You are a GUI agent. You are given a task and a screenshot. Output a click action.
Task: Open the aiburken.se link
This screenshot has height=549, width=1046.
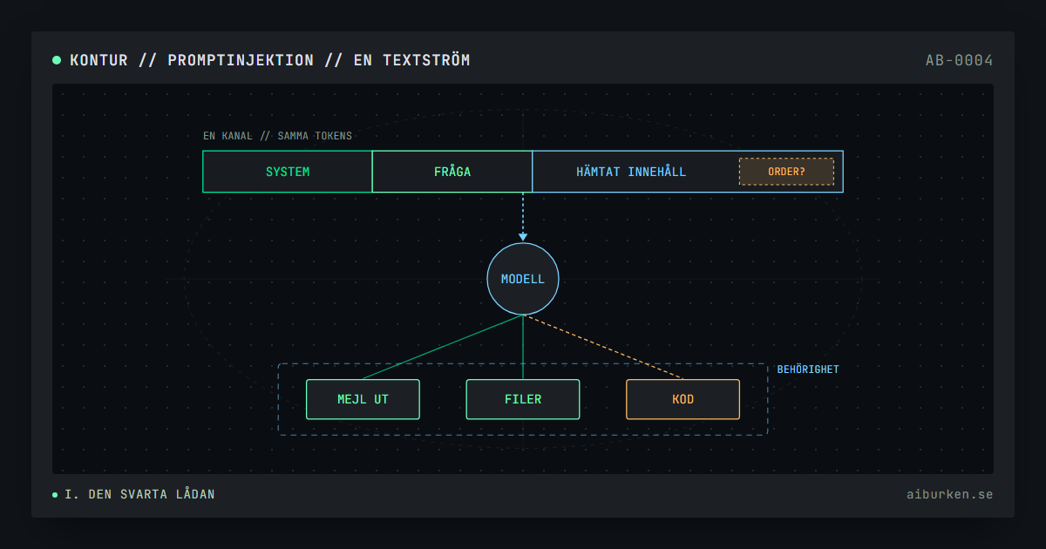[x=949, y=494]
